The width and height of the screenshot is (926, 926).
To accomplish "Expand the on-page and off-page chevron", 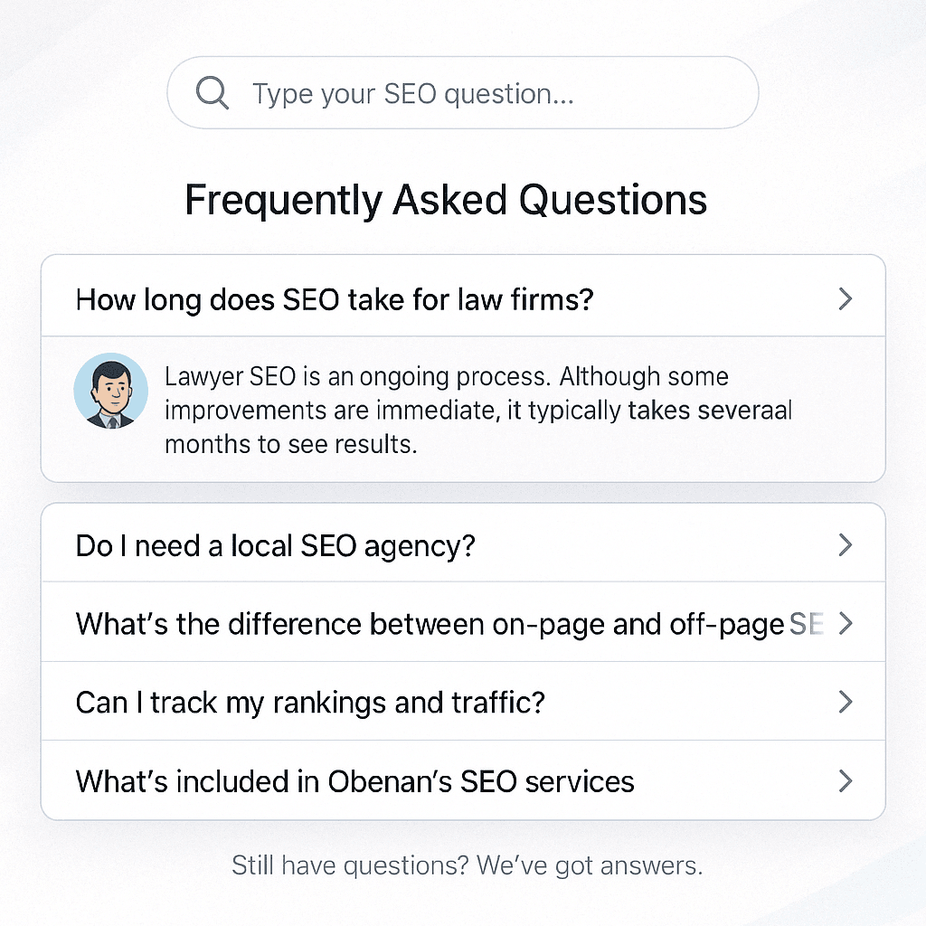I will click(846, 624).
